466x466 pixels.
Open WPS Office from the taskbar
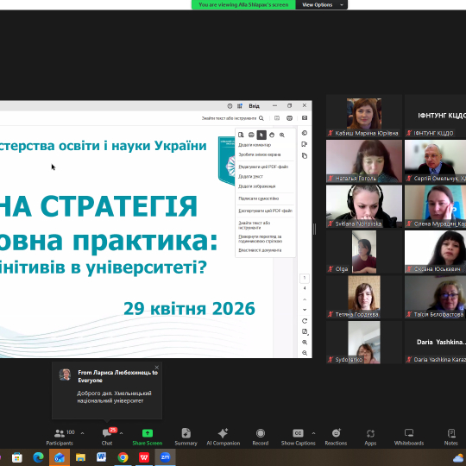144,457
